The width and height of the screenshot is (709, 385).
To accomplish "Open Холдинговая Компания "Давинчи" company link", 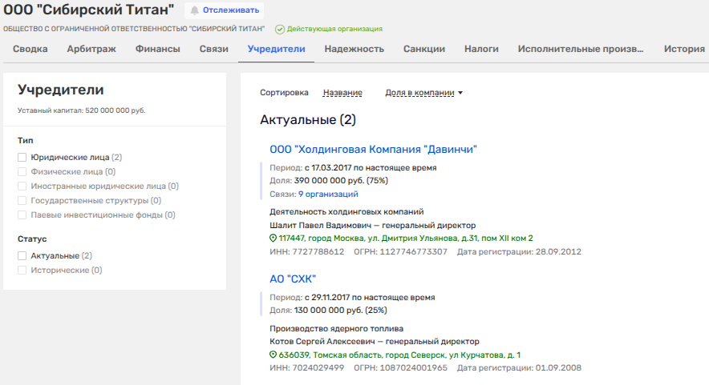I will (x=373, y=149).
